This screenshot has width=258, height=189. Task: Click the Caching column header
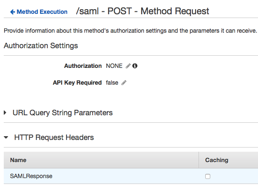[x=217, y=160]
